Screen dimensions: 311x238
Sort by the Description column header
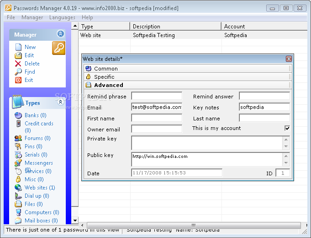(x=176, y=26)
